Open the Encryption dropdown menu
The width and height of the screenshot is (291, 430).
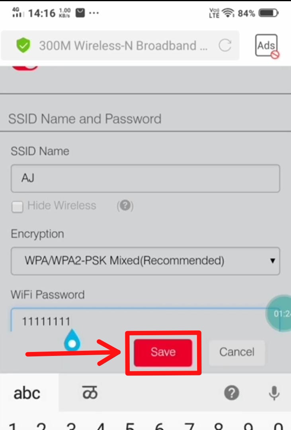pos(145,261)
